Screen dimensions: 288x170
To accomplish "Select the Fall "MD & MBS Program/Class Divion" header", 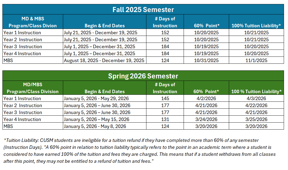I will click(33, 22).
